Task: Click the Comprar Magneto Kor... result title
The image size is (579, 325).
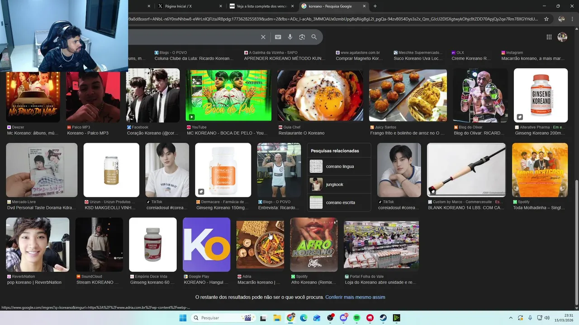Action: click(x=359, y=58)
